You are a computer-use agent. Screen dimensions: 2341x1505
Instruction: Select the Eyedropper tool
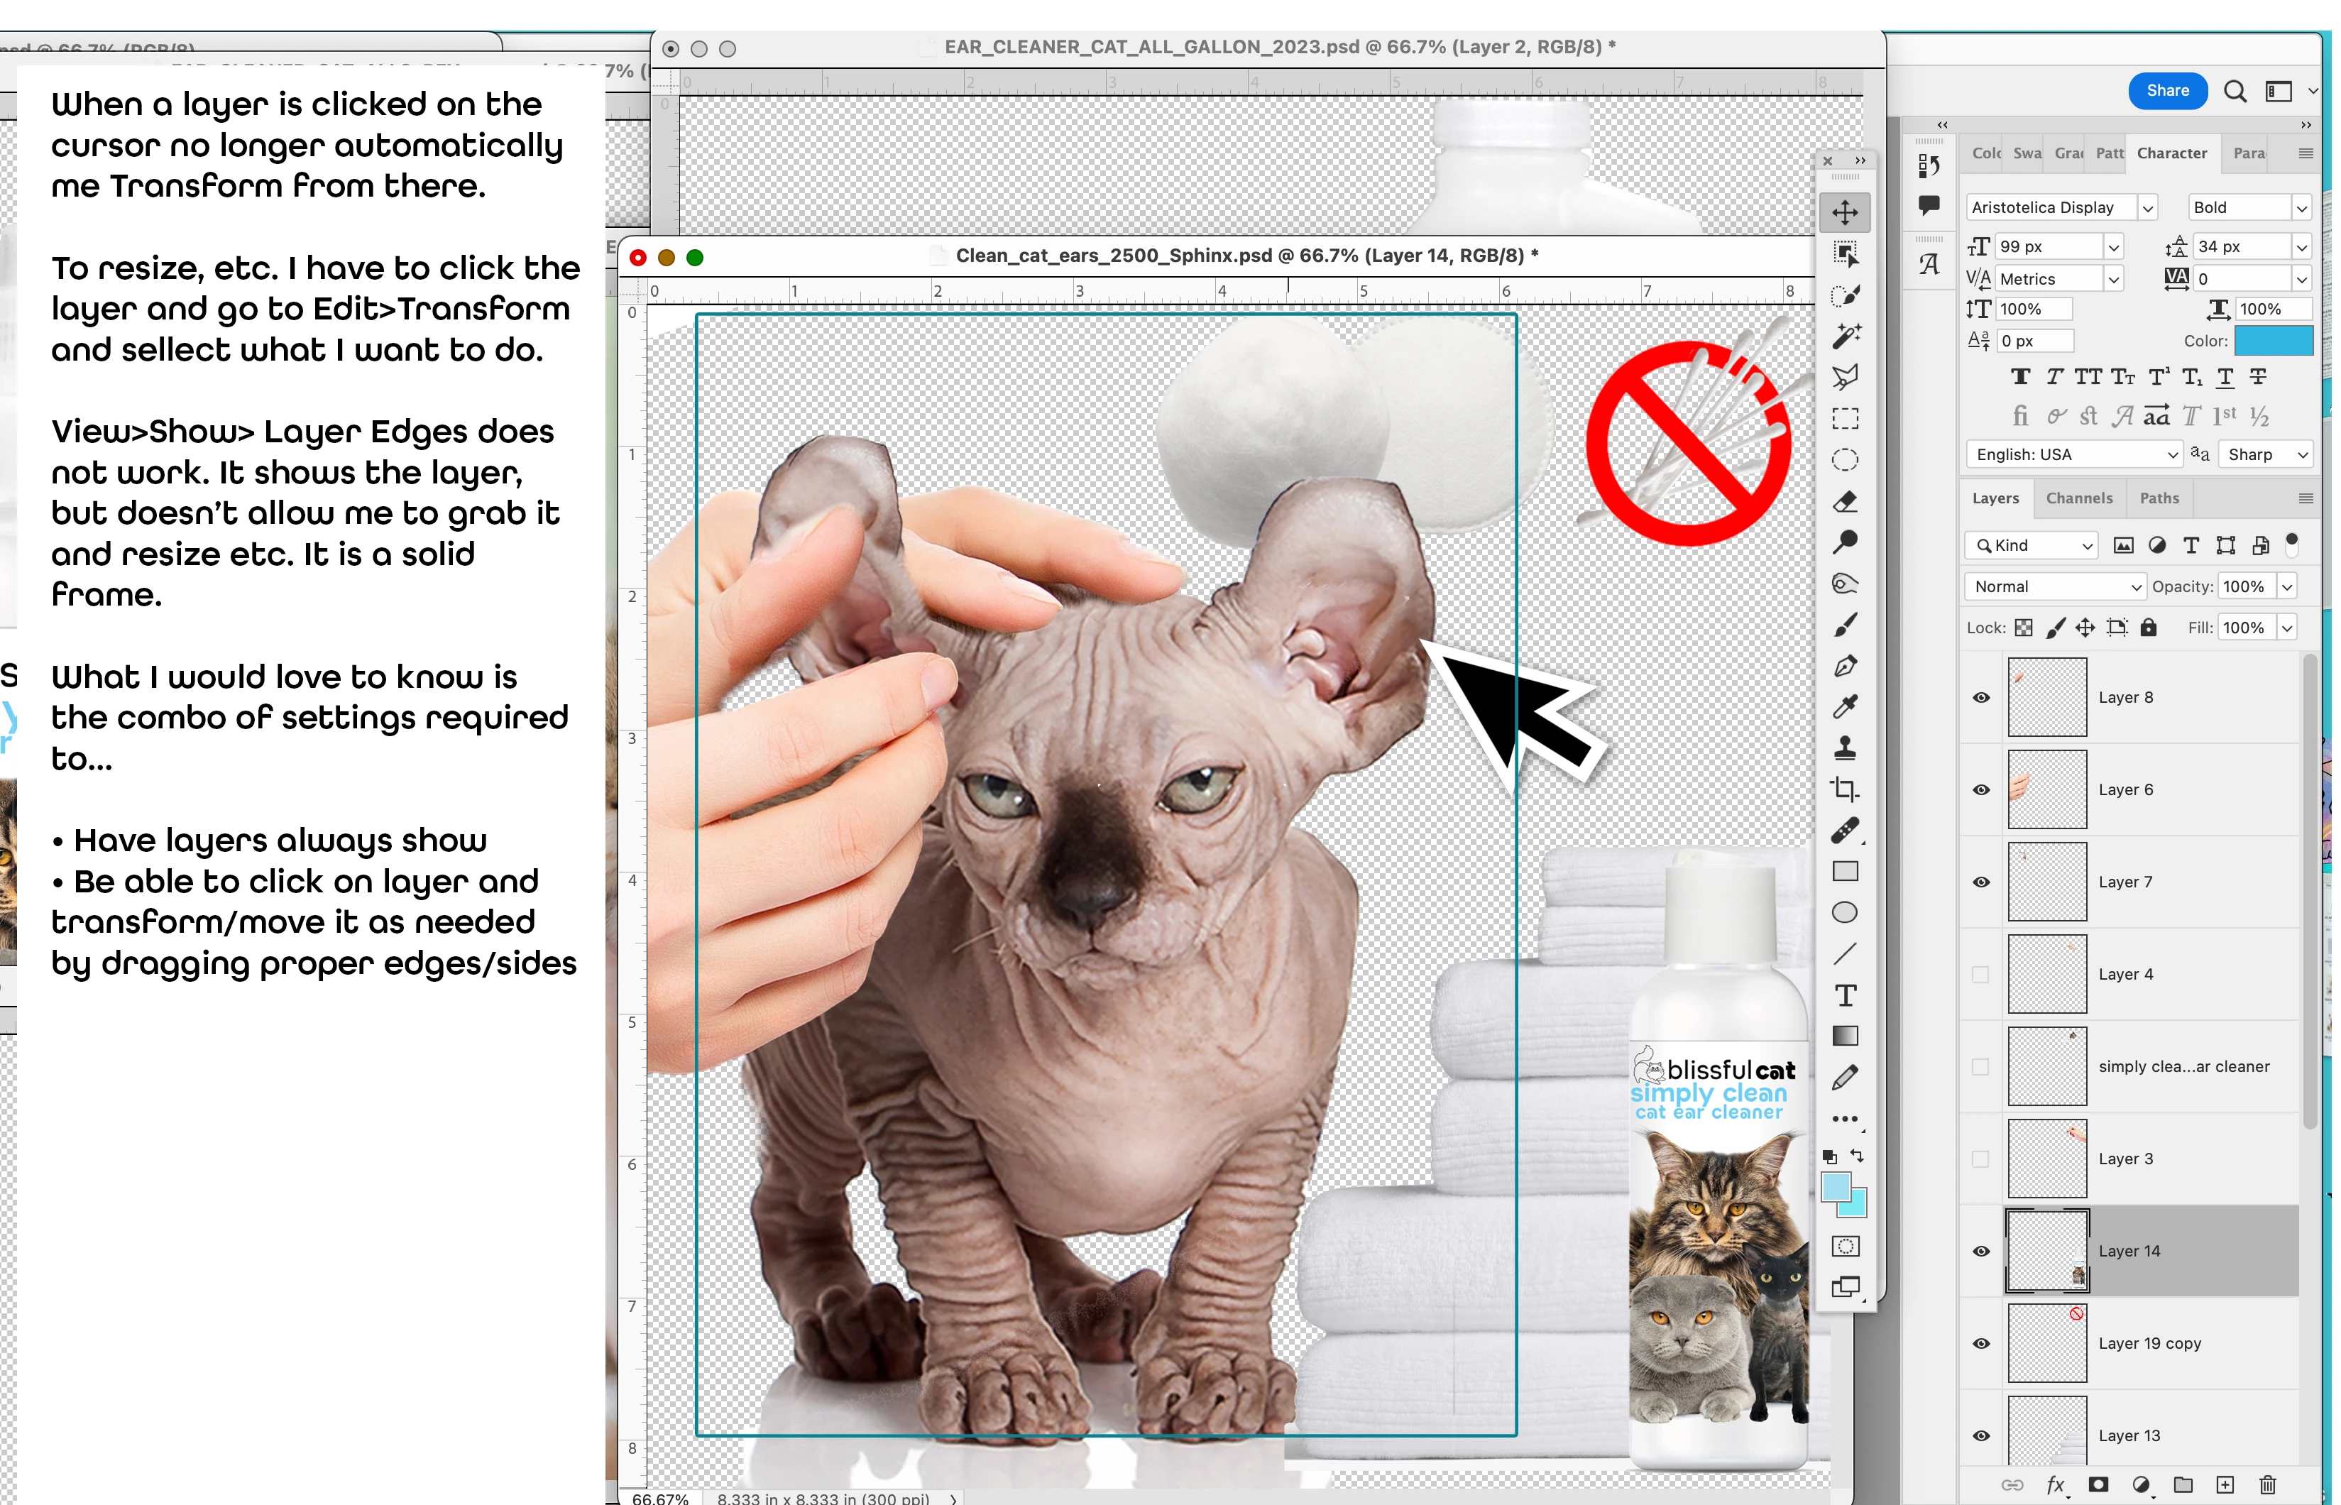click(x=1845, y=706)
